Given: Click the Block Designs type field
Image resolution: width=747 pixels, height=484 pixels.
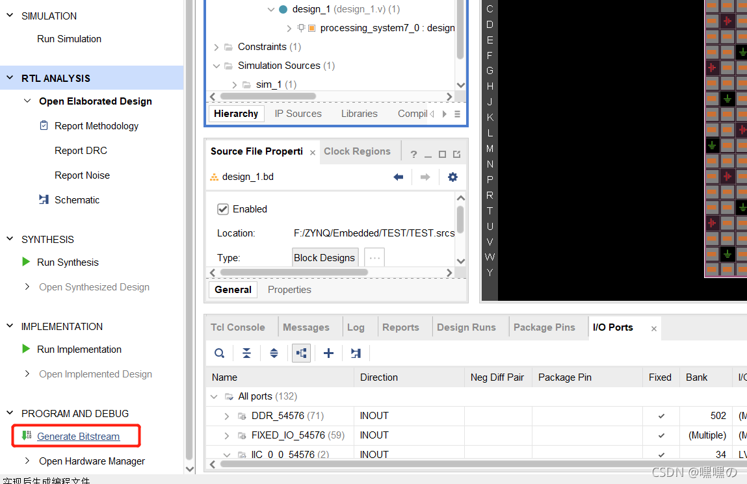Looking at the screenshot, I should [325, 257].
